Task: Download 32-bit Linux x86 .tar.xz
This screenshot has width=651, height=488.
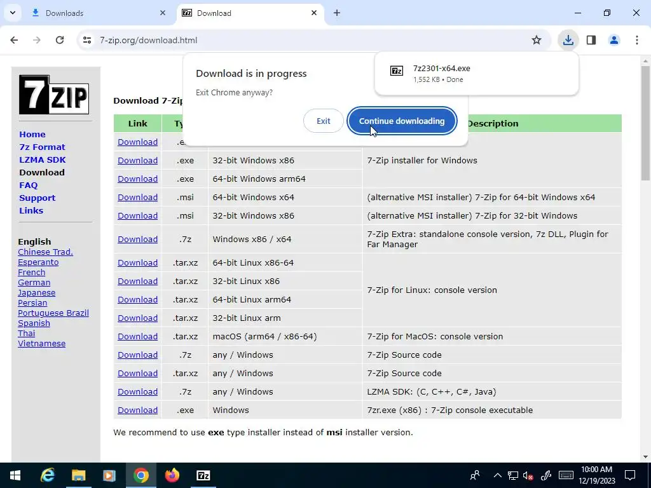Action: 137,281
